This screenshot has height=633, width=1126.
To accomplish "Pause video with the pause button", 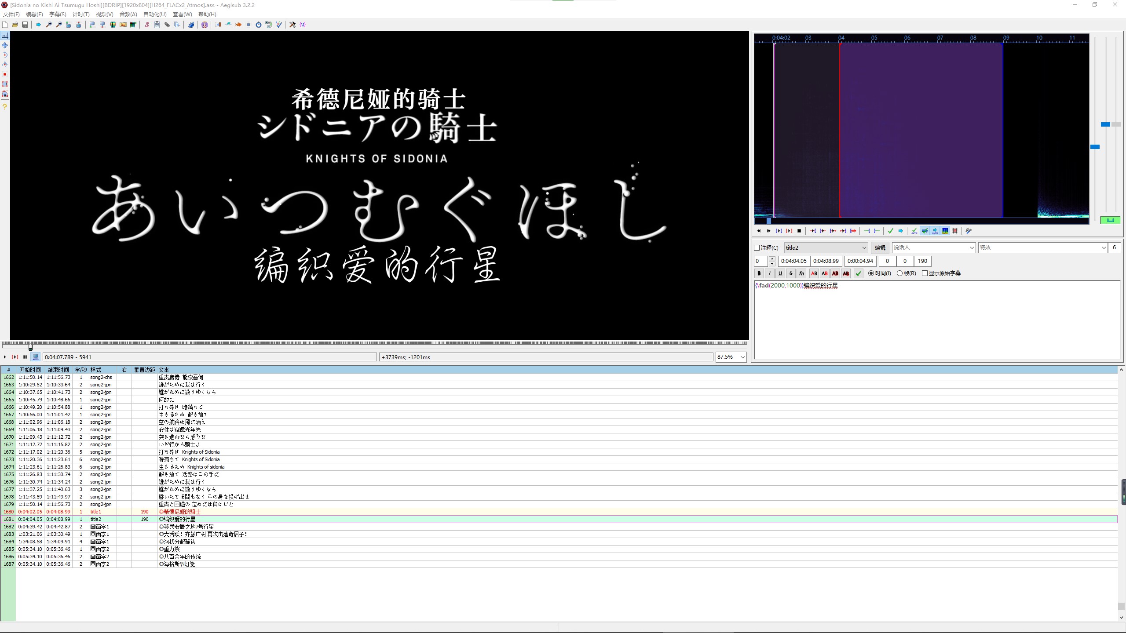I will pyautogui.click(x=25, y=357).
